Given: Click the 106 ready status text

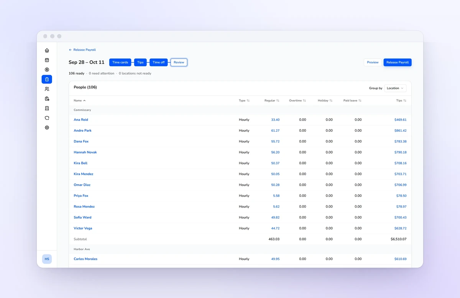Looking at the screenshot, I should 76,74.
